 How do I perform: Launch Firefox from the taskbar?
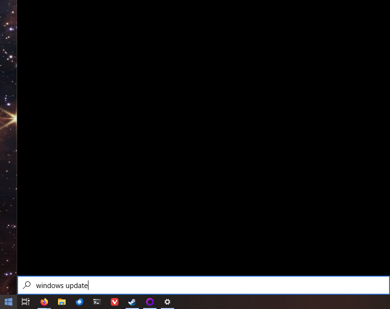[44, 302]
